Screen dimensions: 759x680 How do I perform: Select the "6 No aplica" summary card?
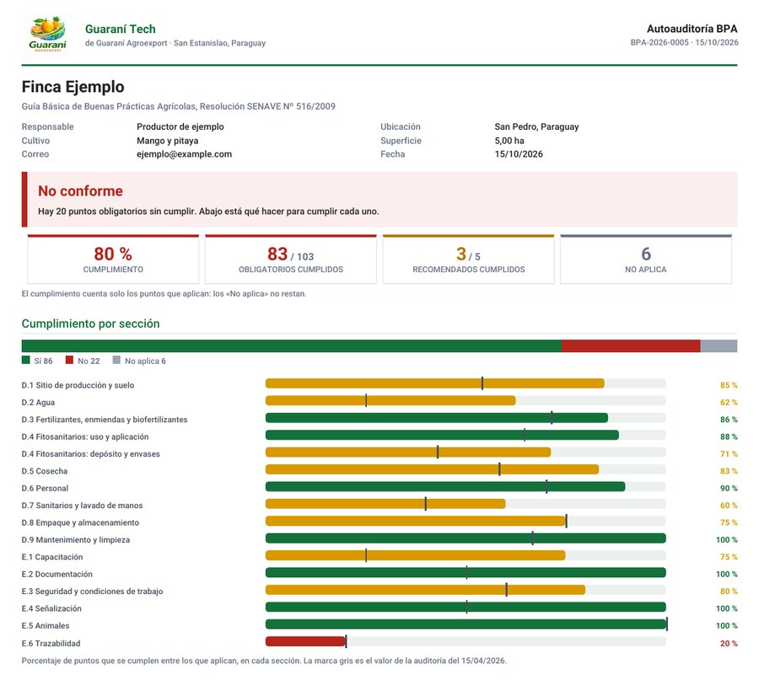point(646,260)
